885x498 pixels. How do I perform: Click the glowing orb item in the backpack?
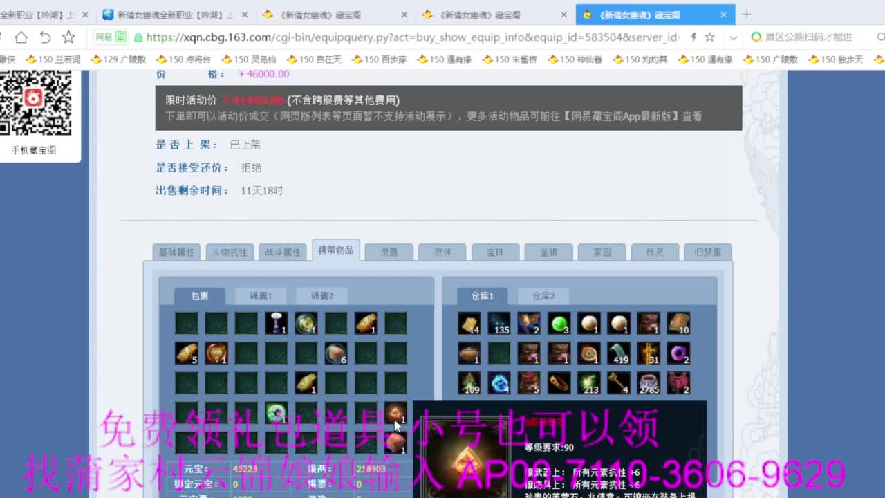(275, 412)
